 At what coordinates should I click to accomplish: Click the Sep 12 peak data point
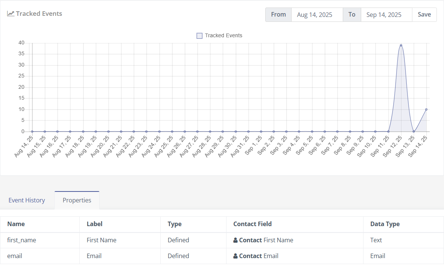point(401,45)
